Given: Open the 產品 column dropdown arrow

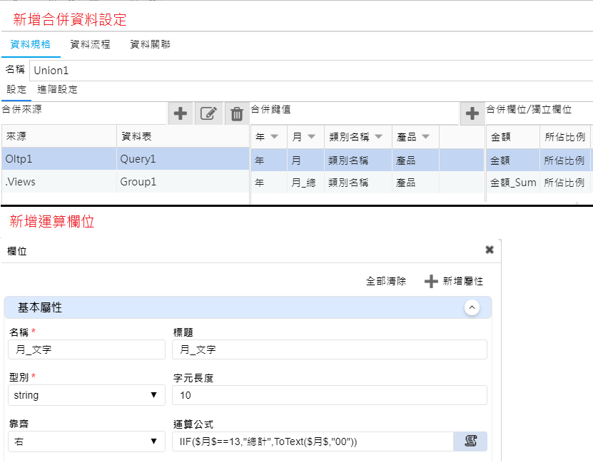Looking at the screenshot, I should click(425, 136).
